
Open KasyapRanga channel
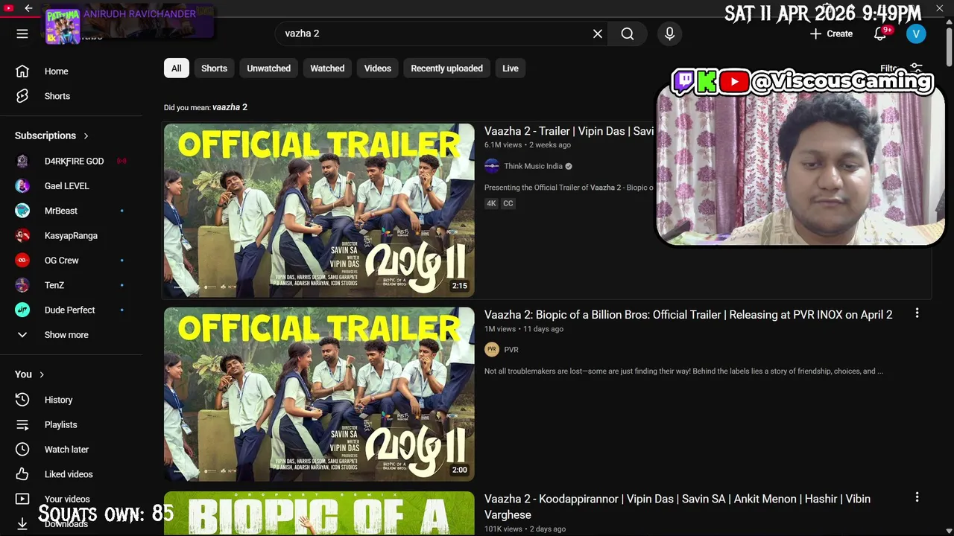(72, 235)
